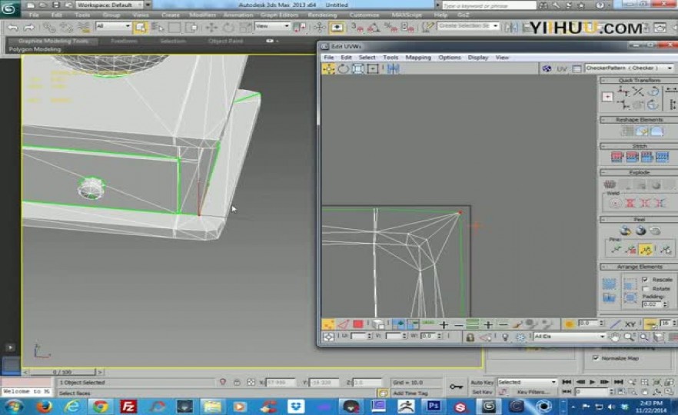Viewport: 678px width, 415px height.
Task: Toggle the selection lock icon in status bar
Action: coord(237,382)
